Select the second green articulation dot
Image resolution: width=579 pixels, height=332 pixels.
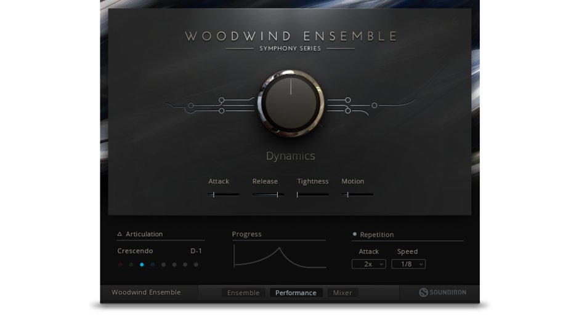(x=131, y=265)
